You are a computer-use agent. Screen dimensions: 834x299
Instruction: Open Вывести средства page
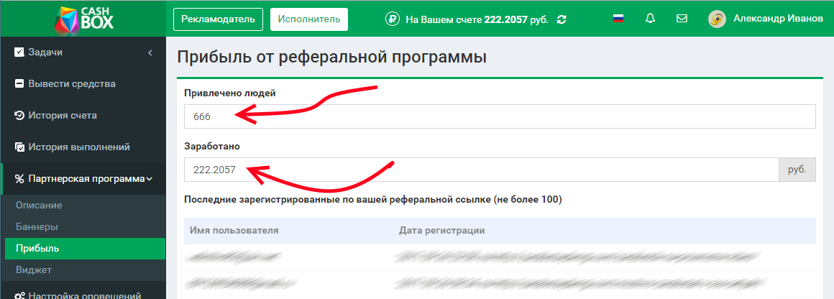(72, 83)
